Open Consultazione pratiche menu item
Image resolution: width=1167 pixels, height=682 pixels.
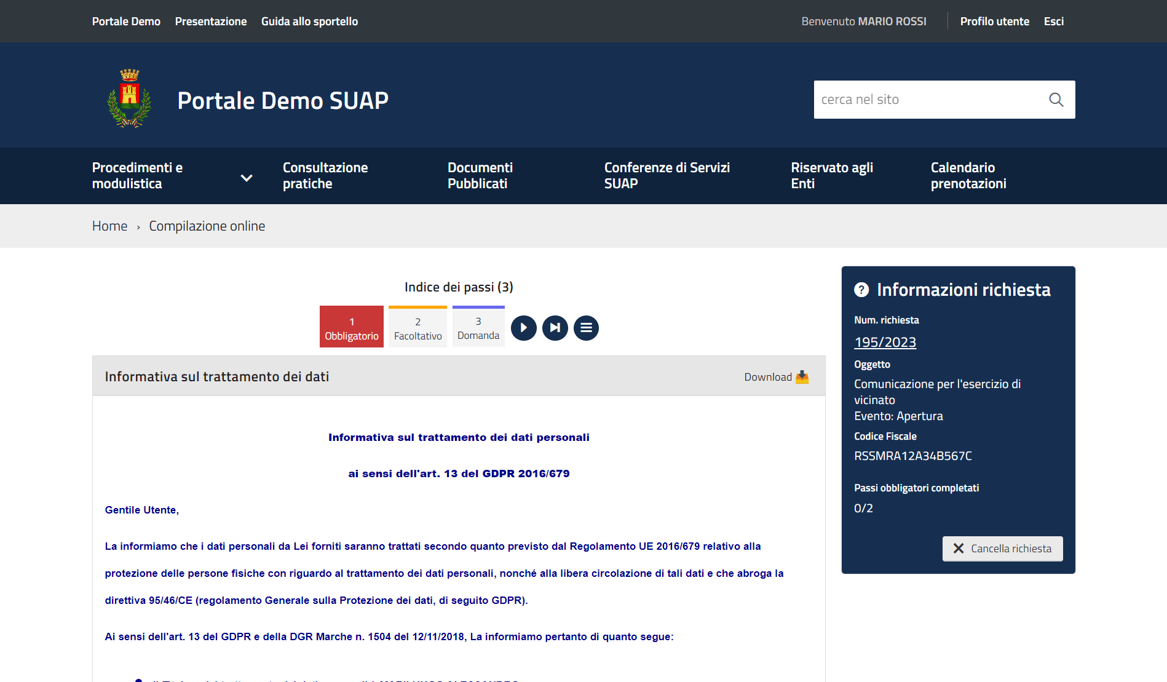[325, 176]
